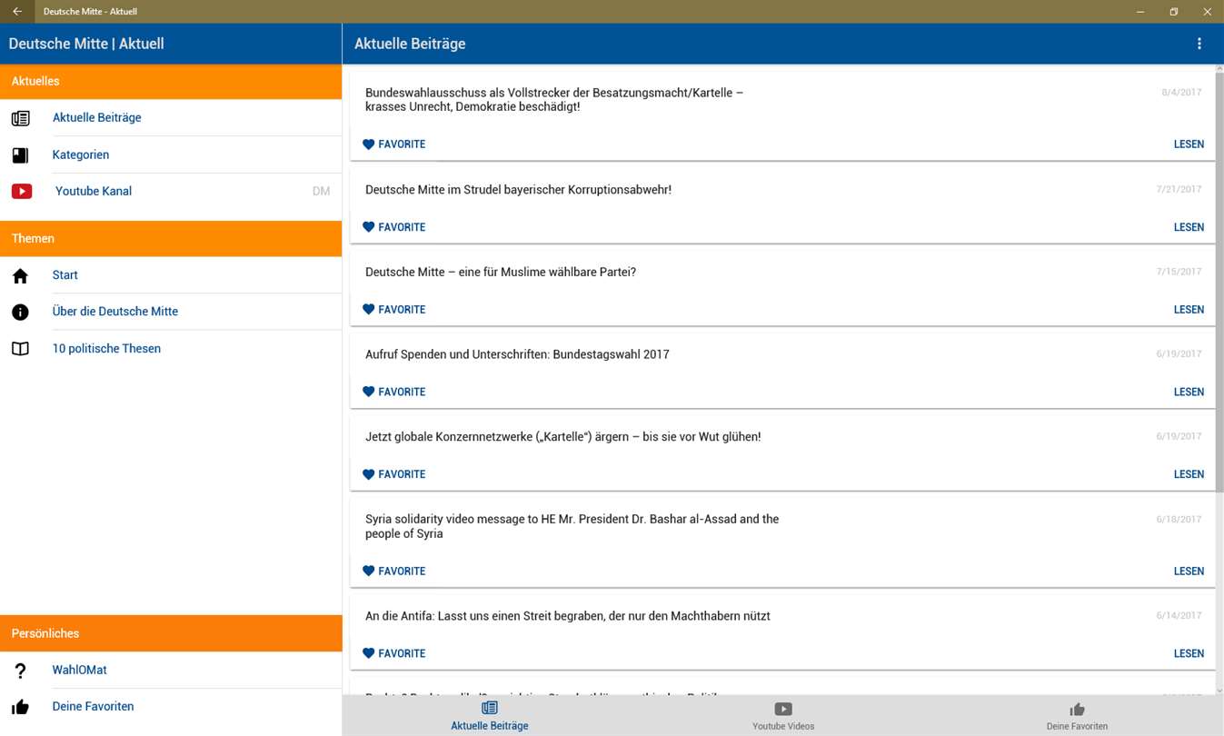1224x736 pixels.
Task: Click headline 'Bundeswahlausschuss als Vollstrecker der Besatzungsmacht'
Action: coord(554,100)
